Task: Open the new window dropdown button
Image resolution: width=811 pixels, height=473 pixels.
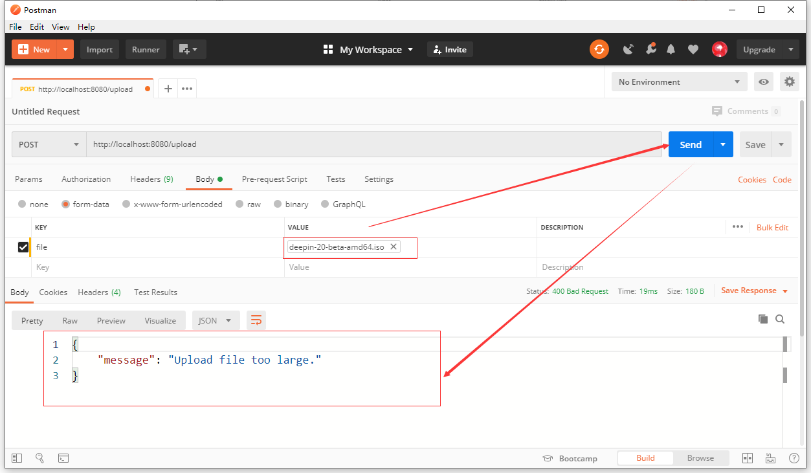Action: [x=189, y=49]
